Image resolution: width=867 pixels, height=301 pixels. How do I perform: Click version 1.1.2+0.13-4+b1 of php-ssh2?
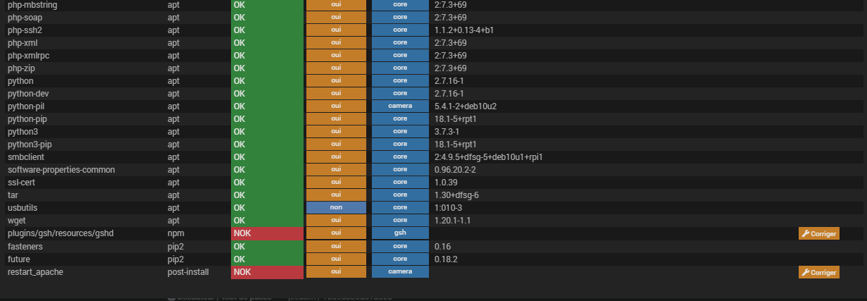tap(464, 30)
